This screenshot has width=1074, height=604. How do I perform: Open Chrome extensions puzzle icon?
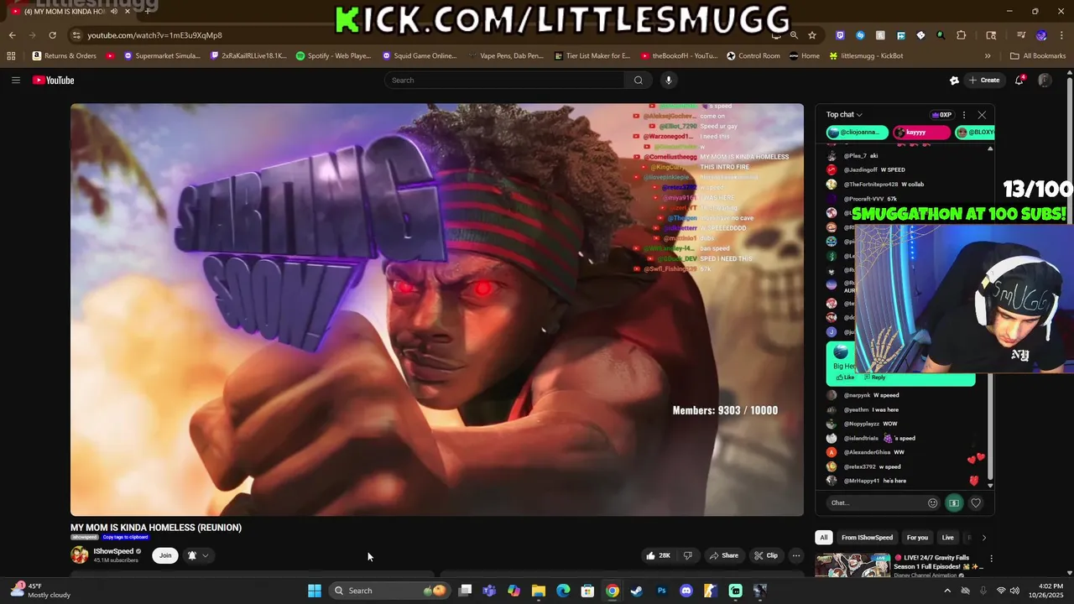click(x=962, y=35)
